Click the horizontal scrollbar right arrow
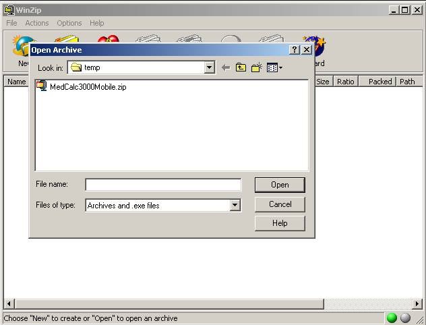This screenshot has width=426, height=325. click(417, 304)
